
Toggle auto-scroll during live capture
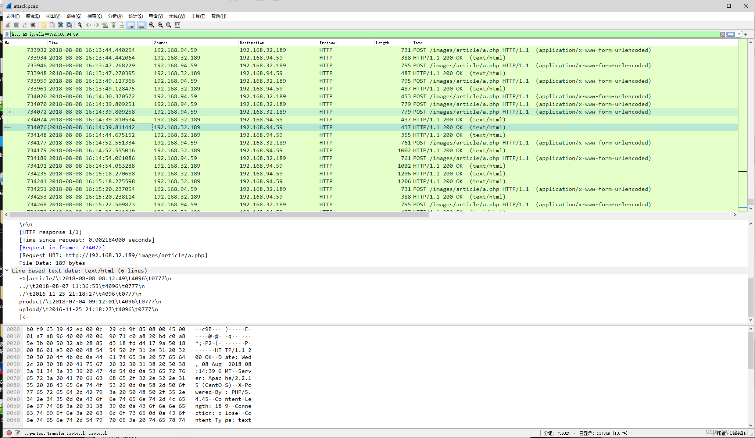(x=131, y=25)
